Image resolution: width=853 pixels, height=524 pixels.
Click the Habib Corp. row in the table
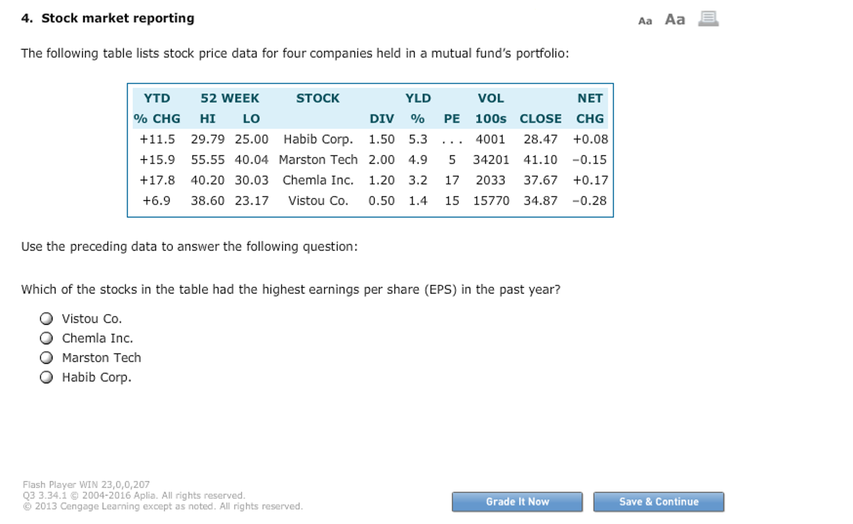[x=318, y=139]
